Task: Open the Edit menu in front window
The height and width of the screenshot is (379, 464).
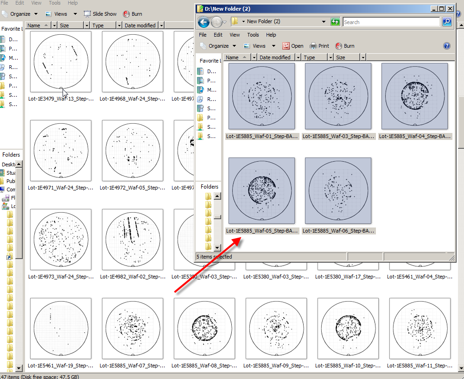Action: 218,35
